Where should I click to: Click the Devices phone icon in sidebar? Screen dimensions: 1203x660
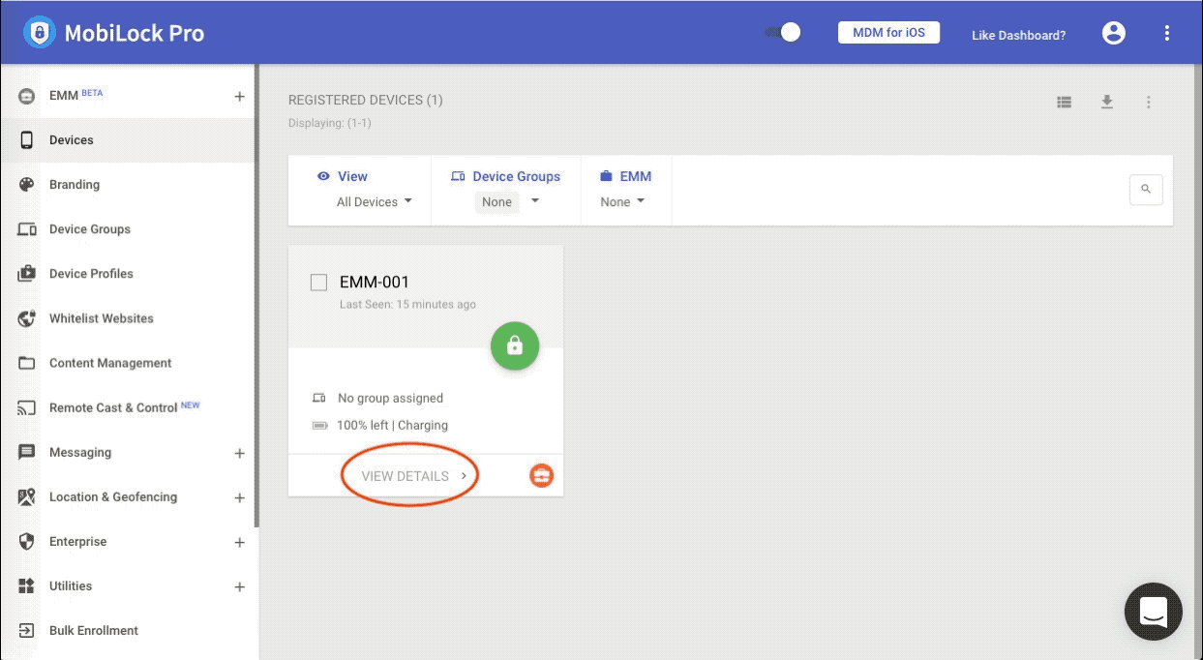(x=27, y=140)
